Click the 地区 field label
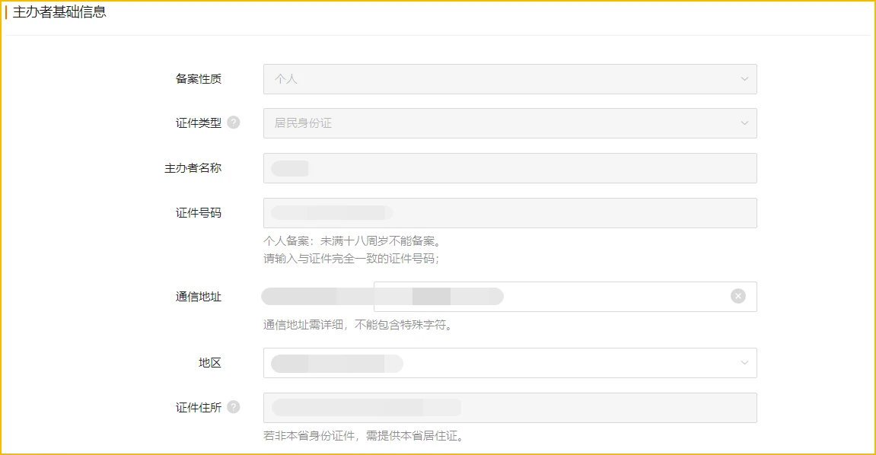Screen dimensions: 876x455 click(x=210, y=363)
